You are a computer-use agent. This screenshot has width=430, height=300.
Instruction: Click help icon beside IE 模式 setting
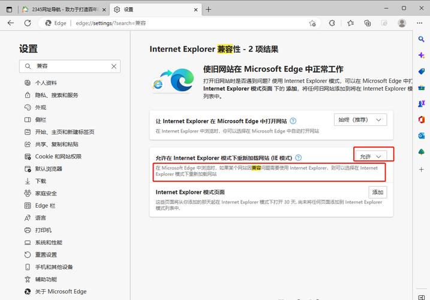coord(299,158)
